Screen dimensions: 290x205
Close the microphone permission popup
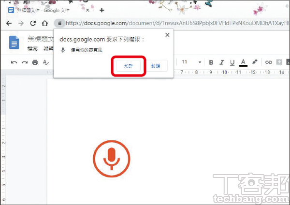[x=167, y=35]
